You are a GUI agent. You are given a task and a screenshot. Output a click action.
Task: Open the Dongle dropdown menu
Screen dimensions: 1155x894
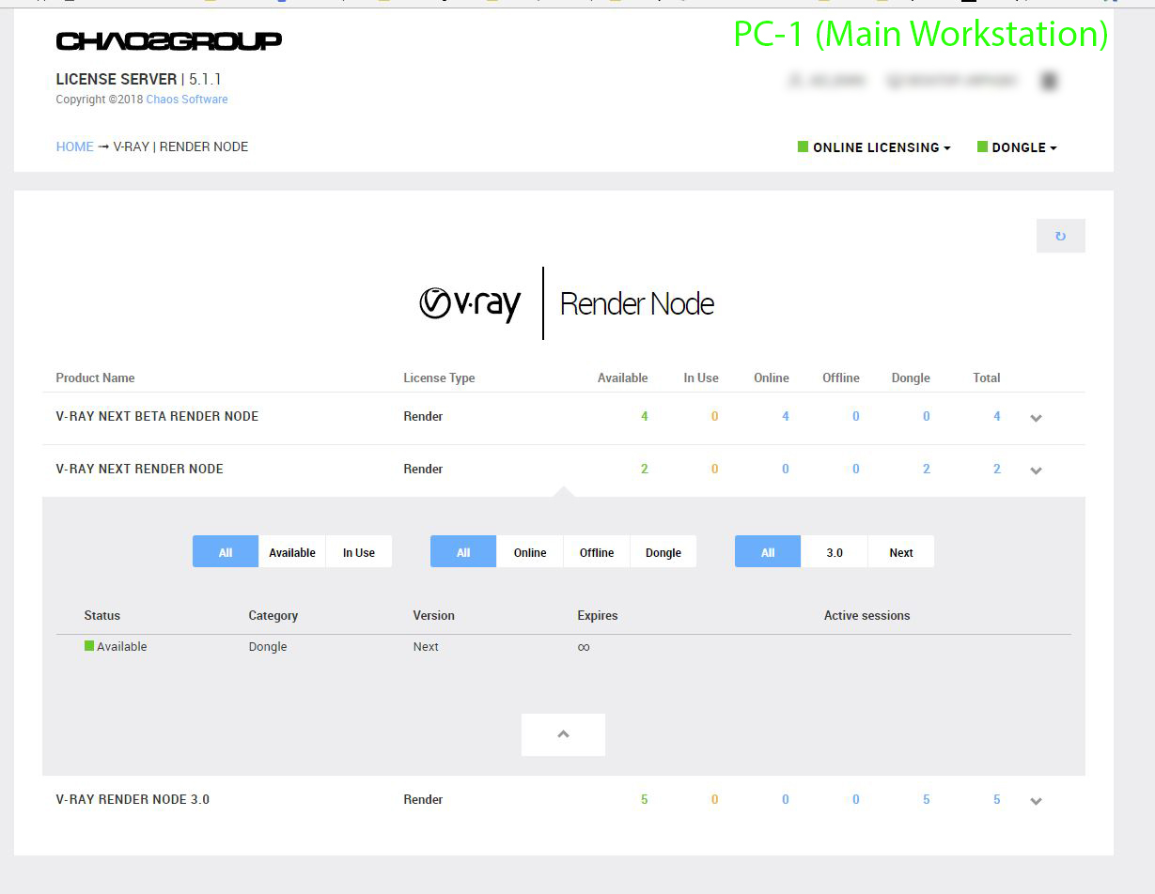coord(1018,147)
